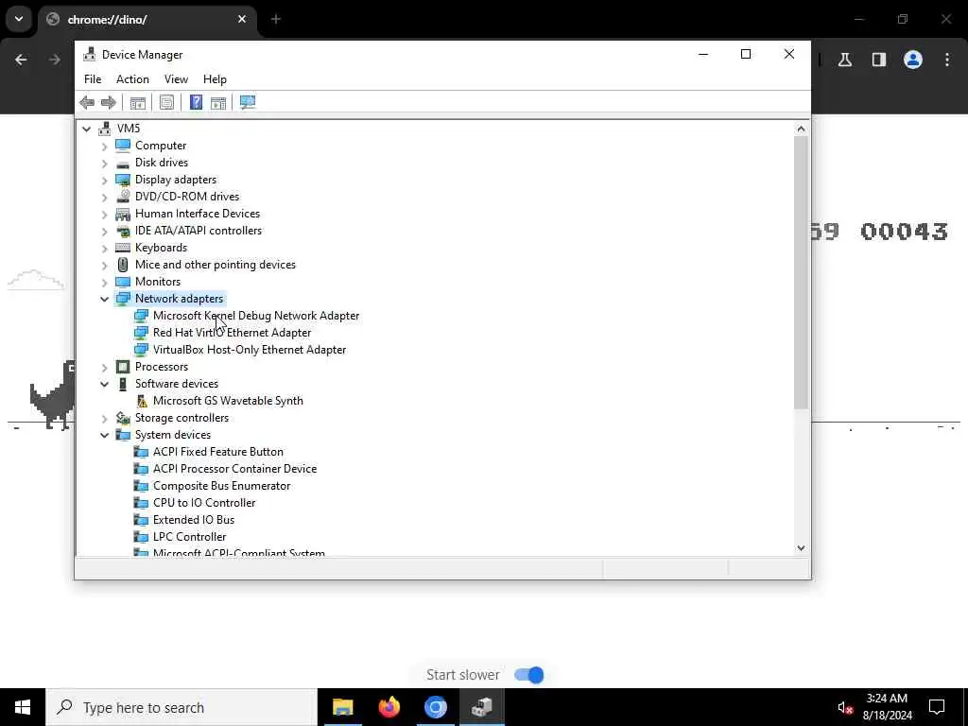Expand DVD/CD-ROM drives category

click(x=104, y=197)
